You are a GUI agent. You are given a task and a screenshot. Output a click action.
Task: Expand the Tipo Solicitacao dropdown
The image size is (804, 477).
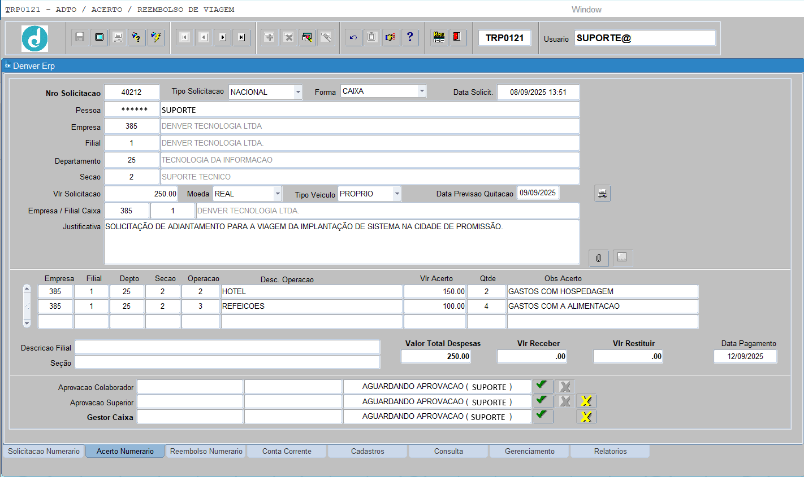click(x=298, y=92)
